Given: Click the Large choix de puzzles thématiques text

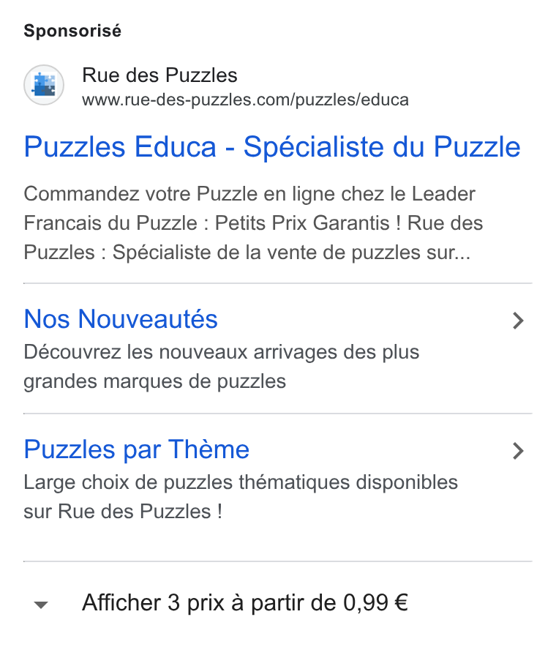Looking at the screenshot, I should pos(241,482).
